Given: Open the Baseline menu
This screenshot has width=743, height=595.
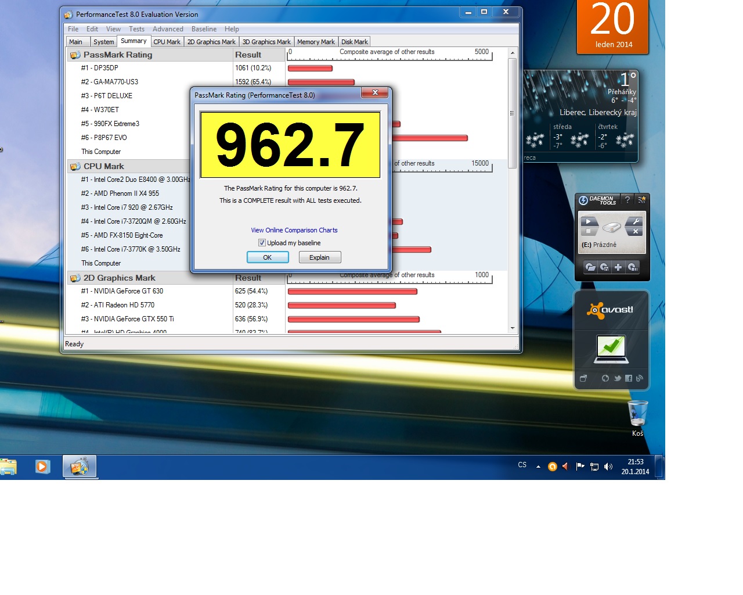Looking at the screenshot, I should [204, 29].
